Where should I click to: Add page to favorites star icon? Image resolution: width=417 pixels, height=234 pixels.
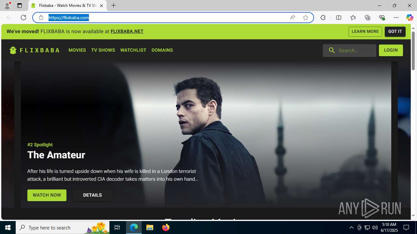pyautogui.click(x=306, y=18)
